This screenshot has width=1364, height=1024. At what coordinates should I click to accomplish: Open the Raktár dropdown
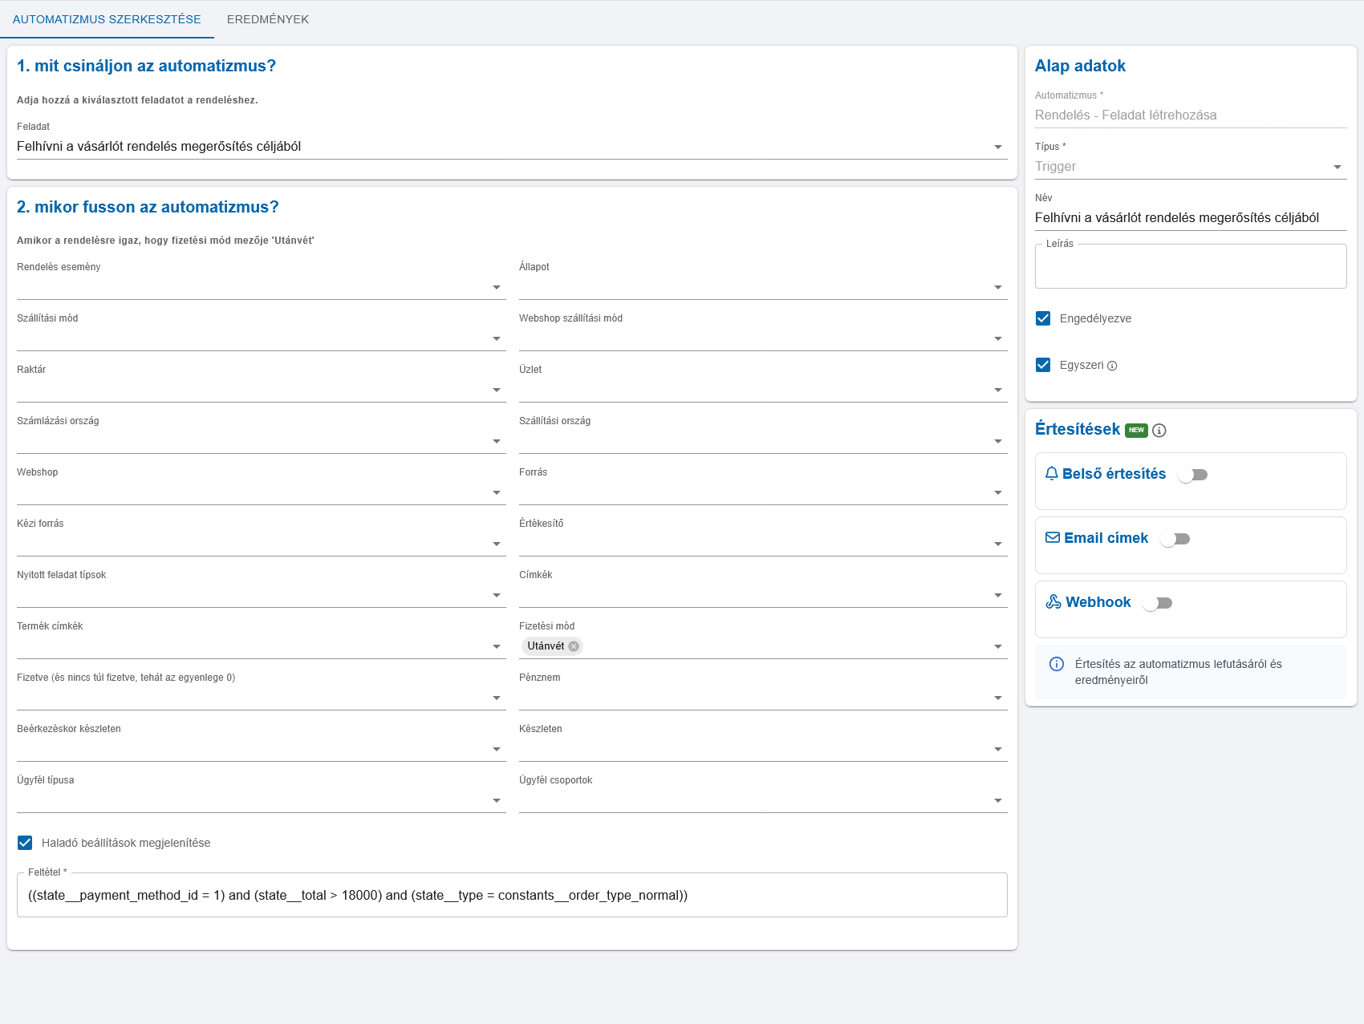coord(262,390)
